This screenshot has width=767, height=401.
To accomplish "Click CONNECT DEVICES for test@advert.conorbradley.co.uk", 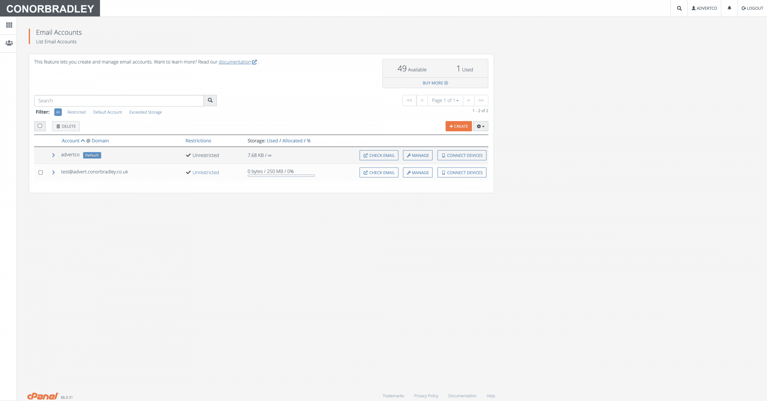I will click(462, 173).
